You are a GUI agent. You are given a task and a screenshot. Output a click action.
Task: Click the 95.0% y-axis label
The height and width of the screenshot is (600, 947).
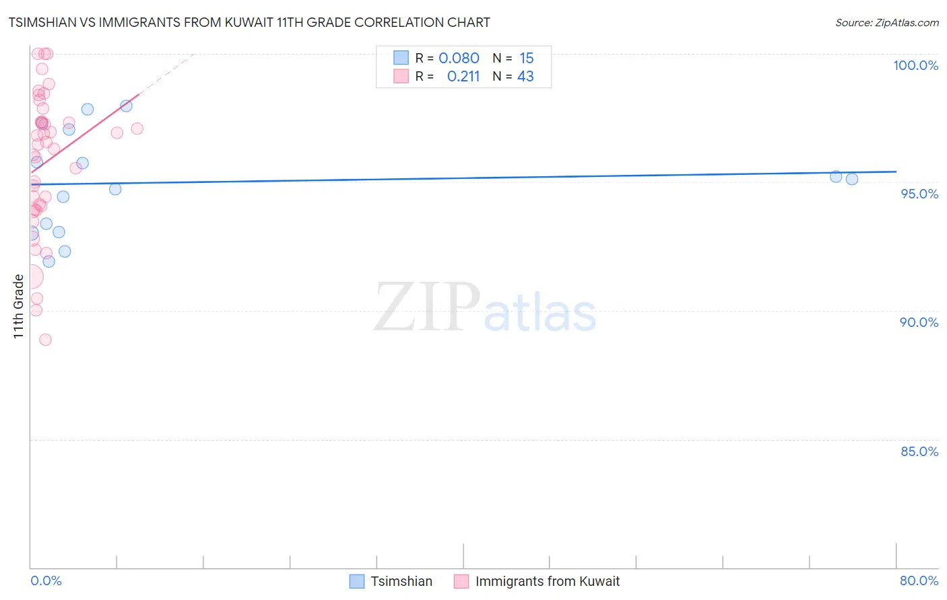click(919, 194)
